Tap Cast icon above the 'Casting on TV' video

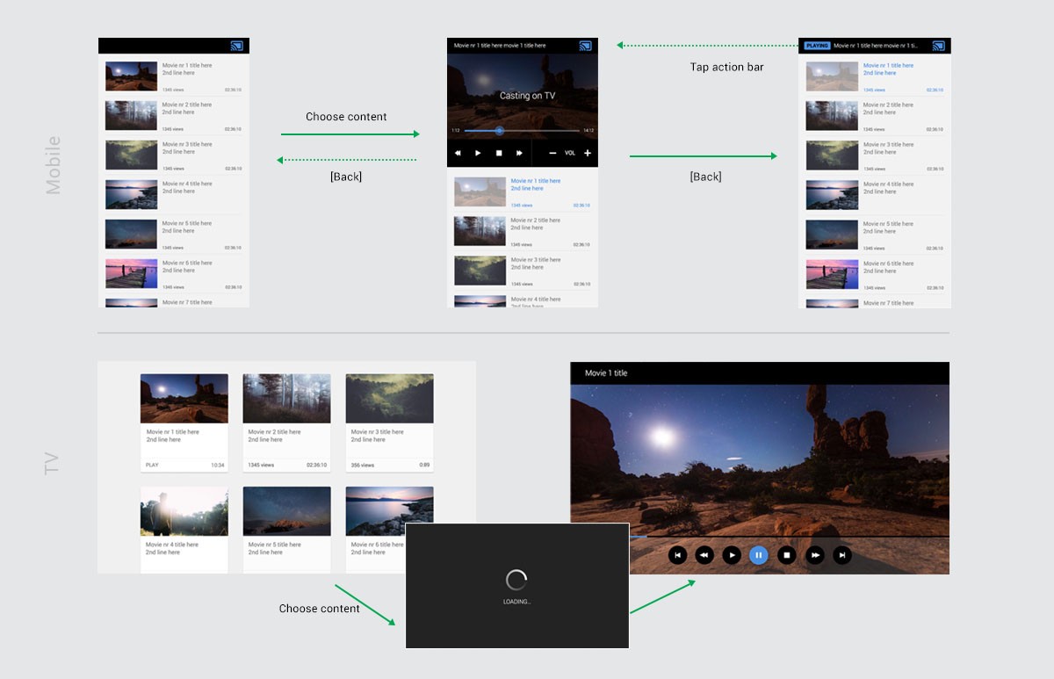(x=585, y=46)
